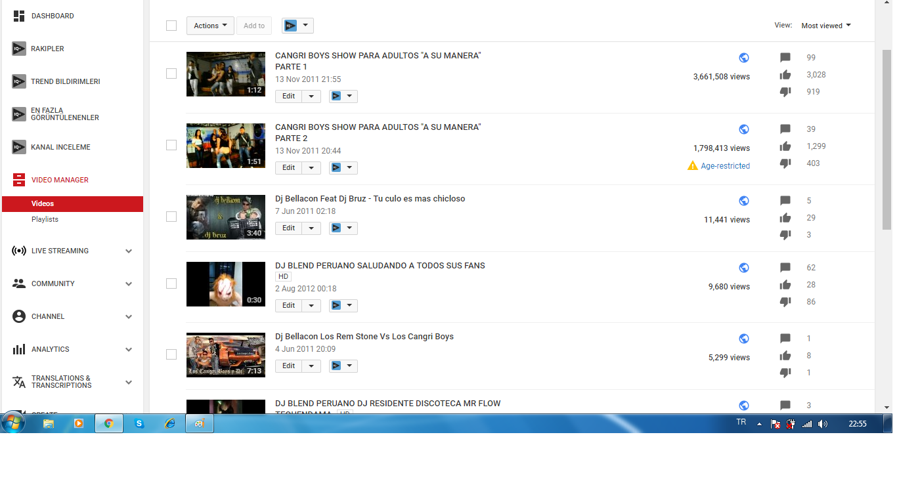Open the Videos submenu item

(x=72, y=204)
